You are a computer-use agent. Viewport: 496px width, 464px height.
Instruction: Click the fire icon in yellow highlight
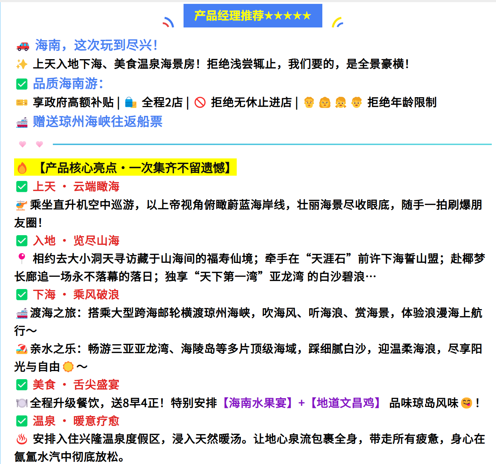(22, 168)
